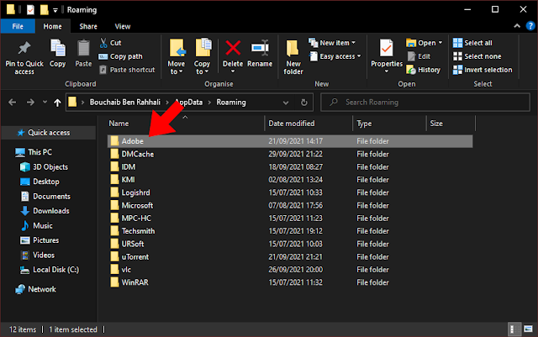
Task: Click the Rename icon
Action: (260, 48)
